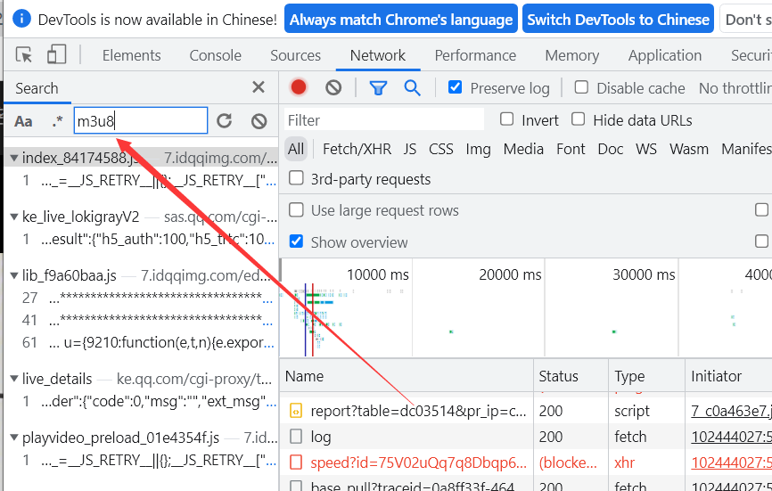The height and width of the screenshot is (491, 772).
Task: Open the Memory tab
Action: click(x=572, y=55)
